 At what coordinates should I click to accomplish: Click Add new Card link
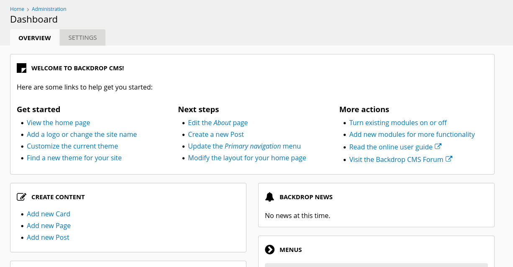[x=49, y=214]
